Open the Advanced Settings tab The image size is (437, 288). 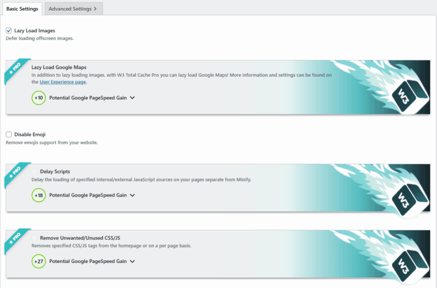[x=73, y=9]
